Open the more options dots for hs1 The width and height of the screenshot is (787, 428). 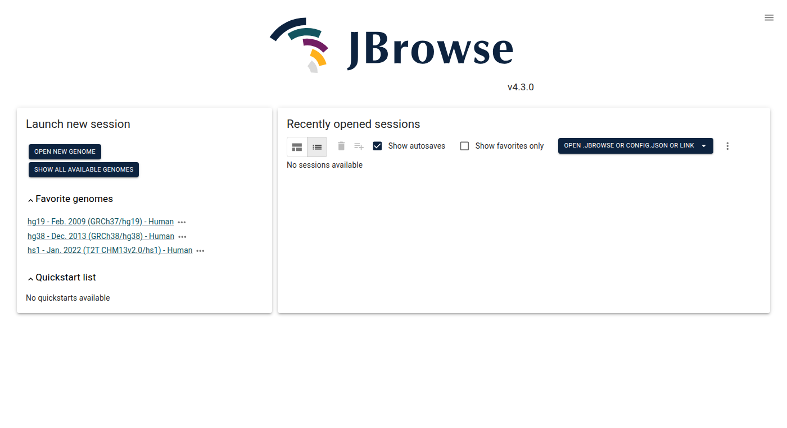tap(200, 251)
